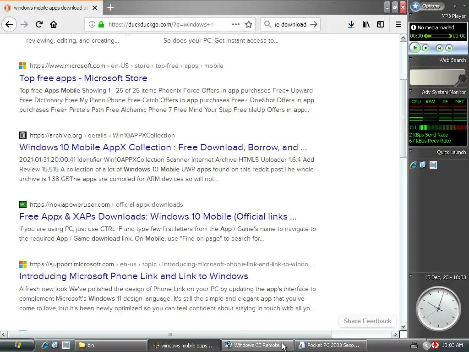
Task: Click the analog clock widget
Action: click(x=438, y=308)
